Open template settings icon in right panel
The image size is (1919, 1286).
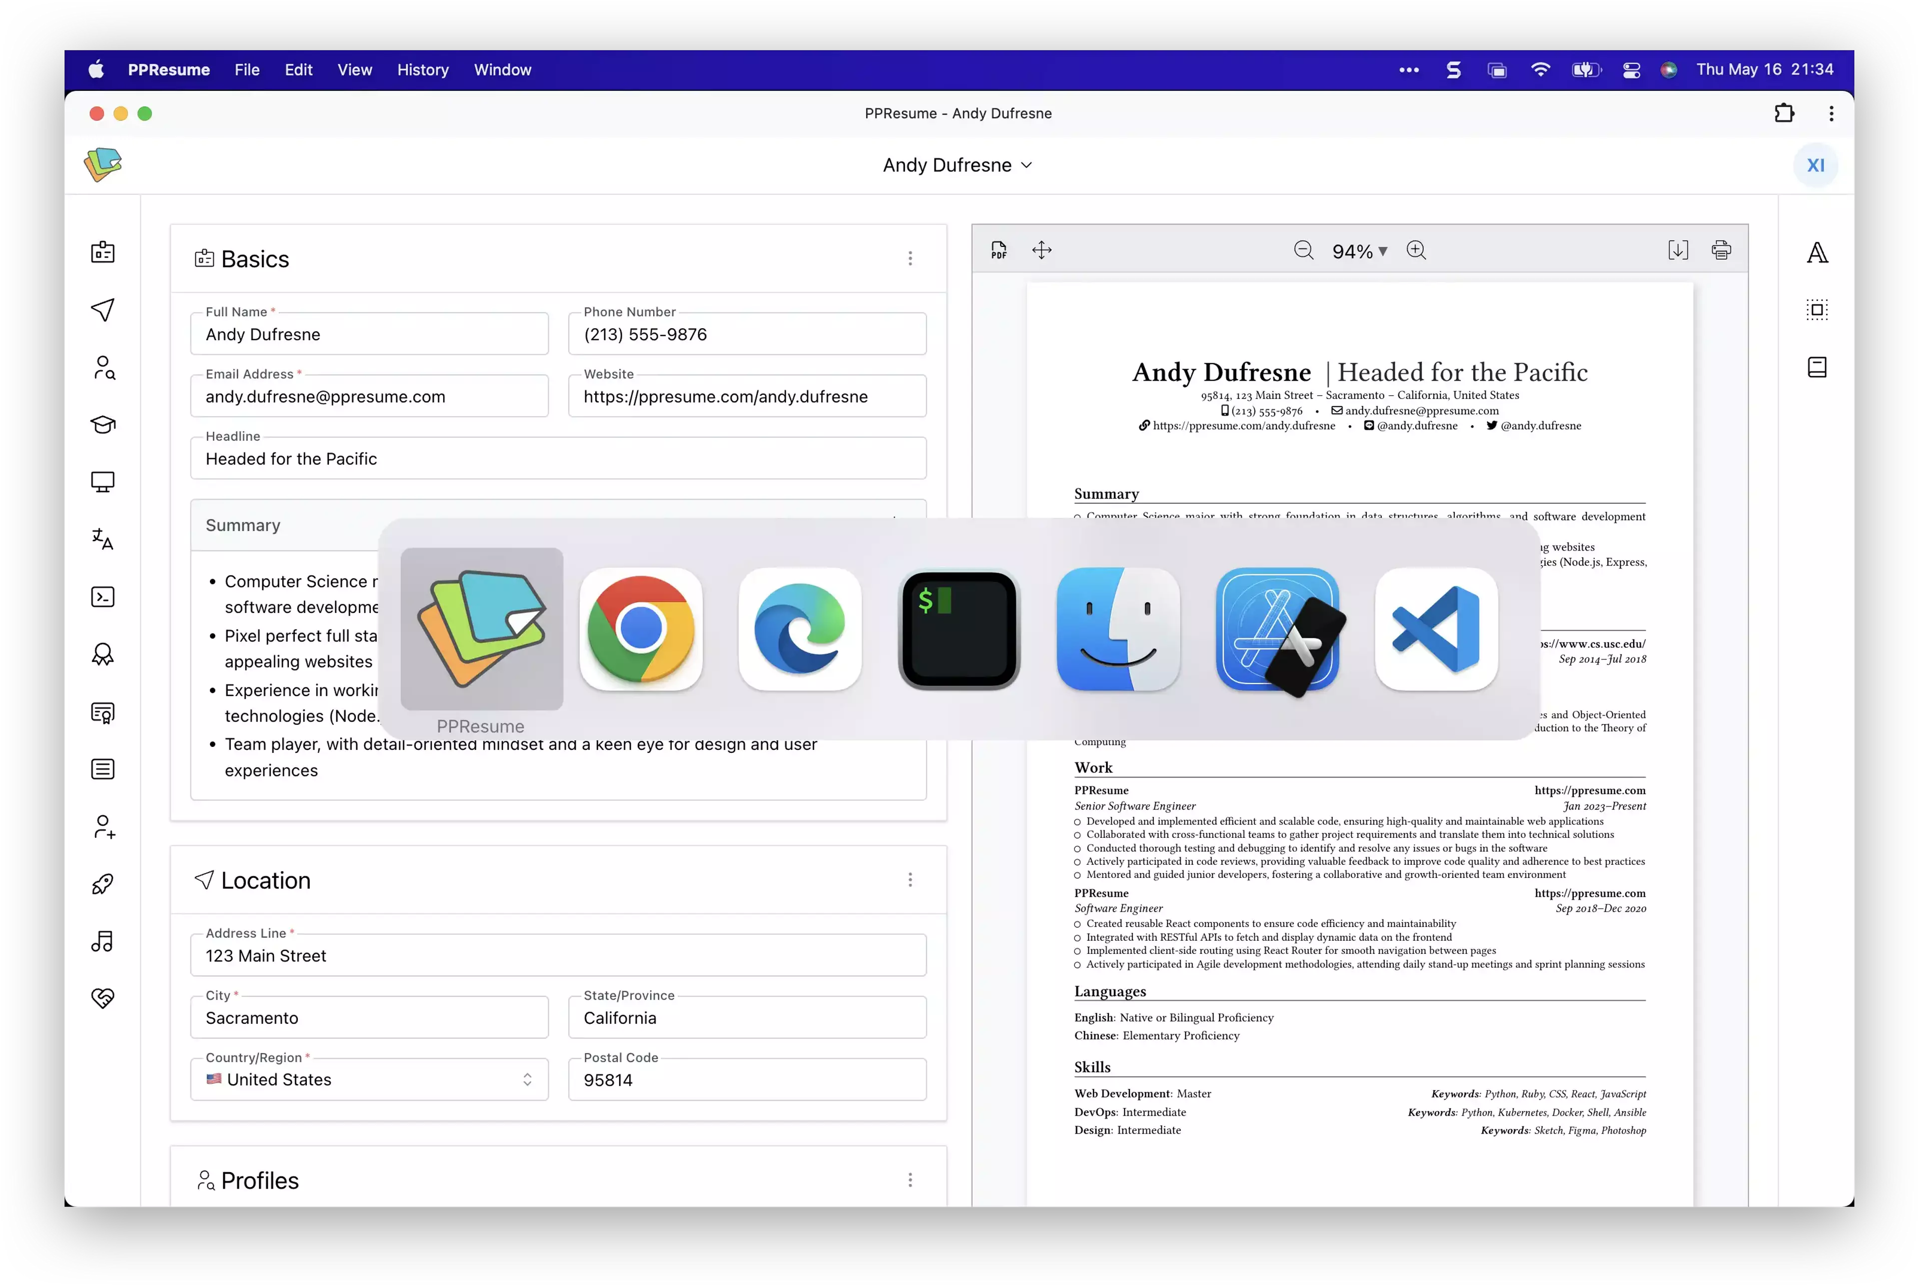point(1817,367)
